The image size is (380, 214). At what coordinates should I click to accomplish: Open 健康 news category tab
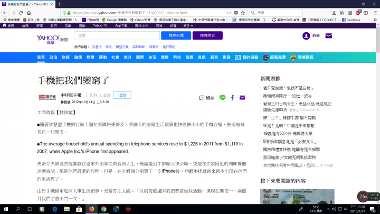tap(165, 57)
